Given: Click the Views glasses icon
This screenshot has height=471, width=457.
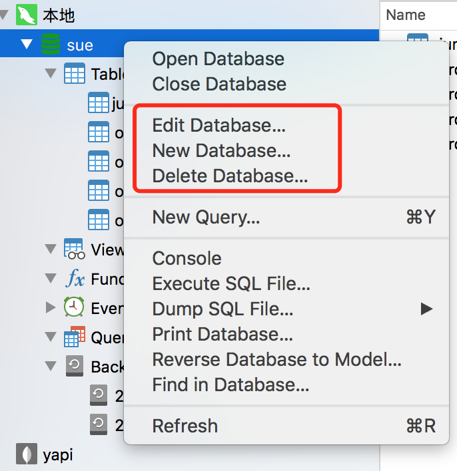Looking at the screenshot, I should 74,249.
